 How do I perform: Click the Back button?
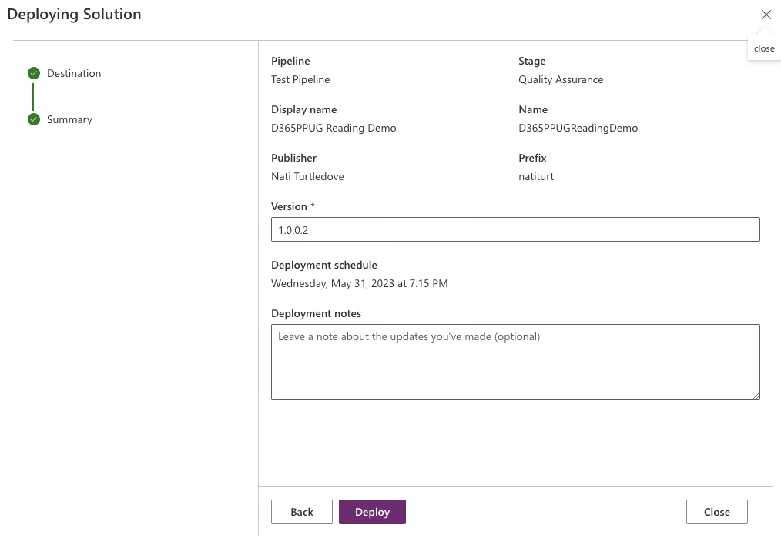pyautogui.click(x=302, y=512)
